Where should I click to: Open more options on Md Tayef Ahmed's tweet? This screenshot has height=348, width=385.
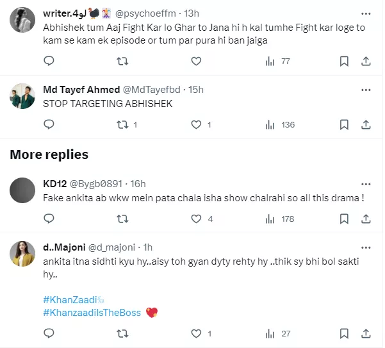(x=366, y=89)
